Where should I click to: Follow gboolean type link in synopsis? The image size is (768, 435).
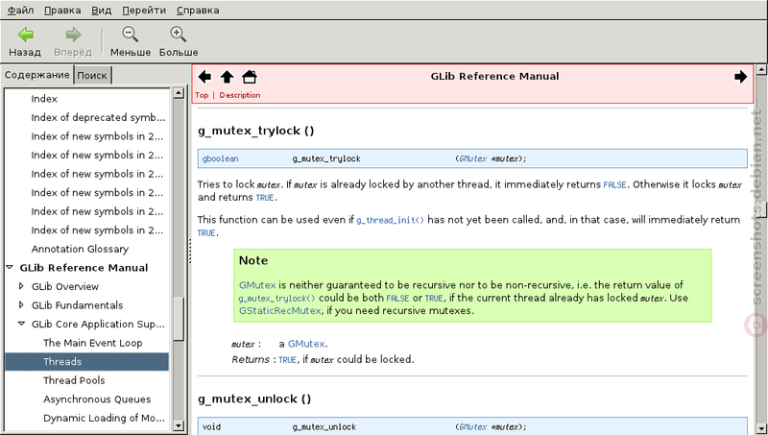pyautogui.click(x=221, y=158)
